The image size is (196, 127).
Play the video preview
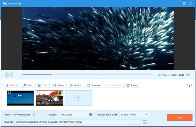7,74
